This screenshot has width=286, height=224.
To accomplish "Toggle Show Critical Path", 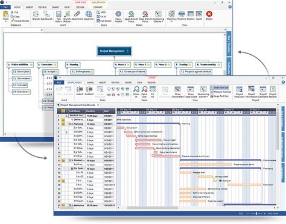I will (x=177, y=92).
